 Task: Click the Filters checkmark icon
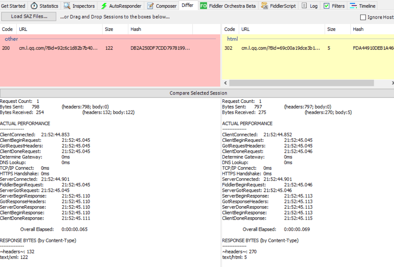(326, 6)
